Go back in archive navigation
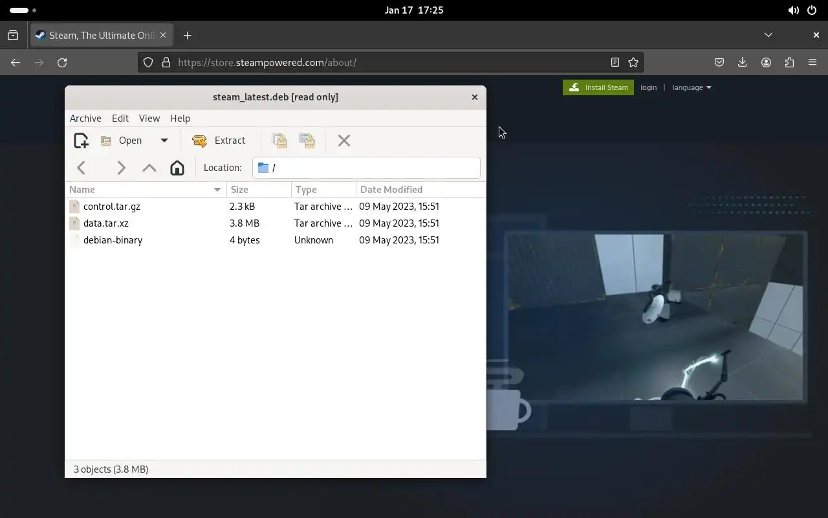This screenshot has height=518, width=828. click(82, 168)
